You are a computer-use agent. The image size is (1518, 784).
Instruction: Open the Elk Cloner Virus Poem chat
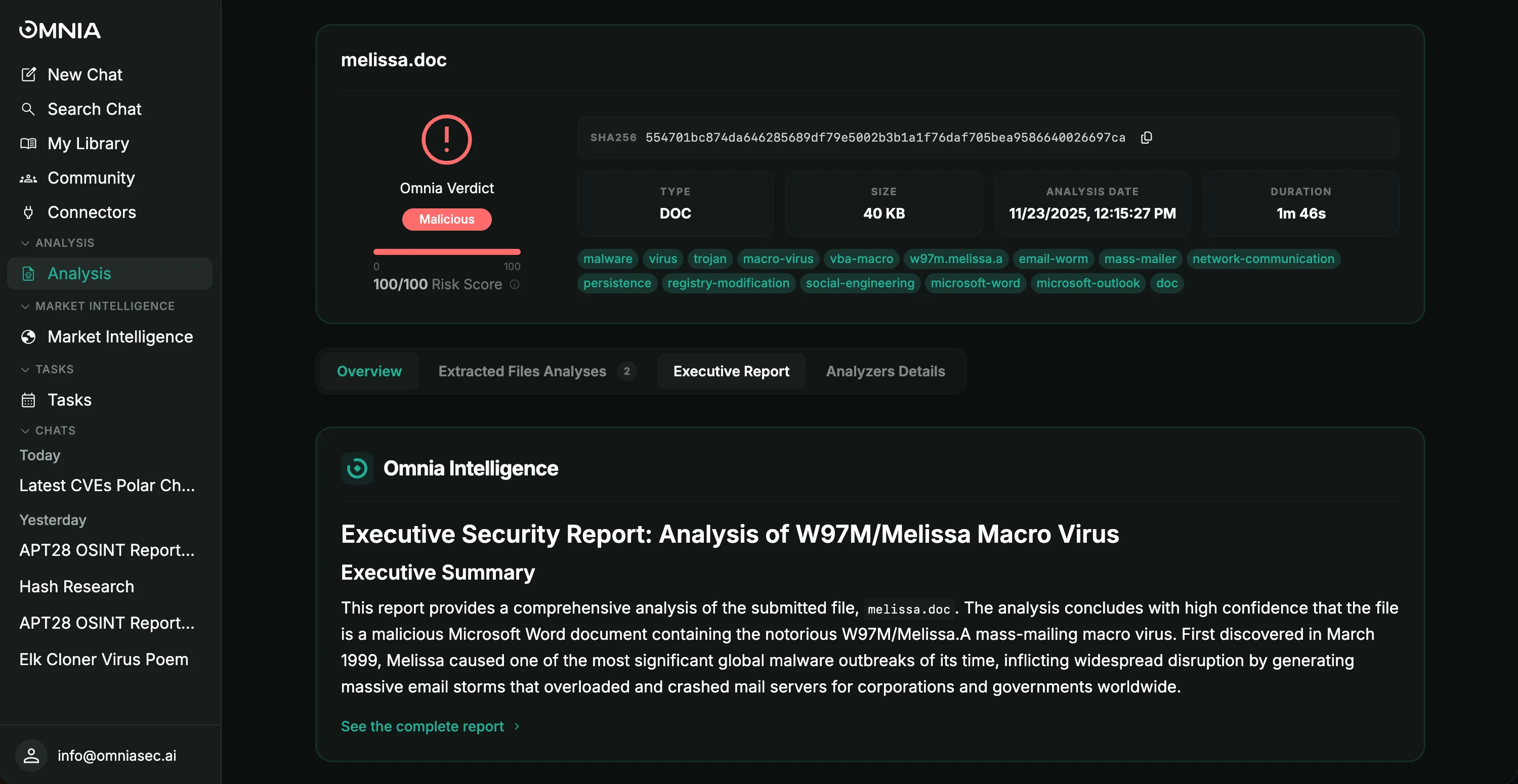[x=104, y=659]
